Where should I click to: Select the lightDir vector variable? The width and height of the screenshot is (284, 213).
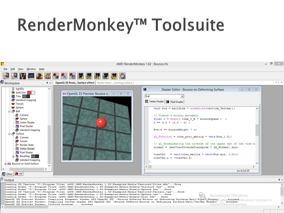coord(20,89)
